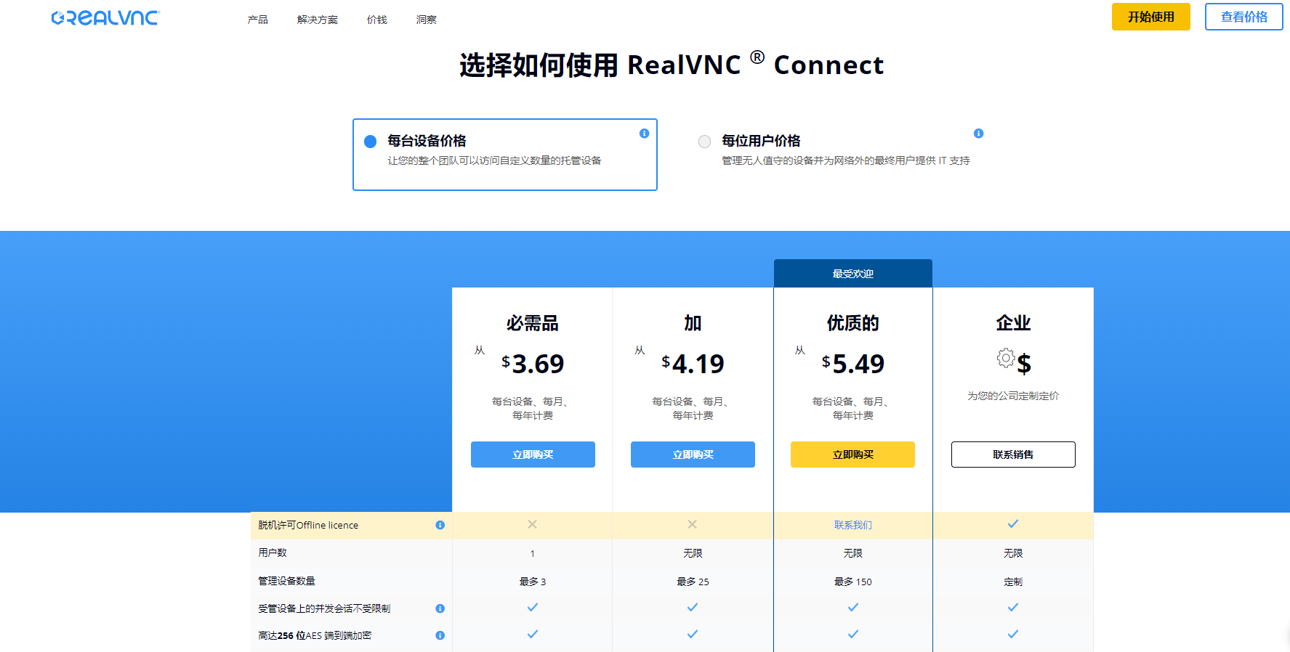
Task: Click the yellow 开始使用 button
Action: coord(1151,17)
